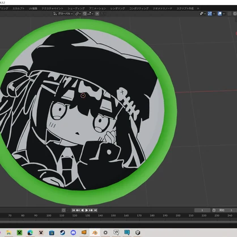Screen dimensions: 237x237
Task: Click the start frame field
Action: point(227,210)
